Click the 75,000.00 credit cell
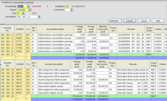 [x=89, y=76]
